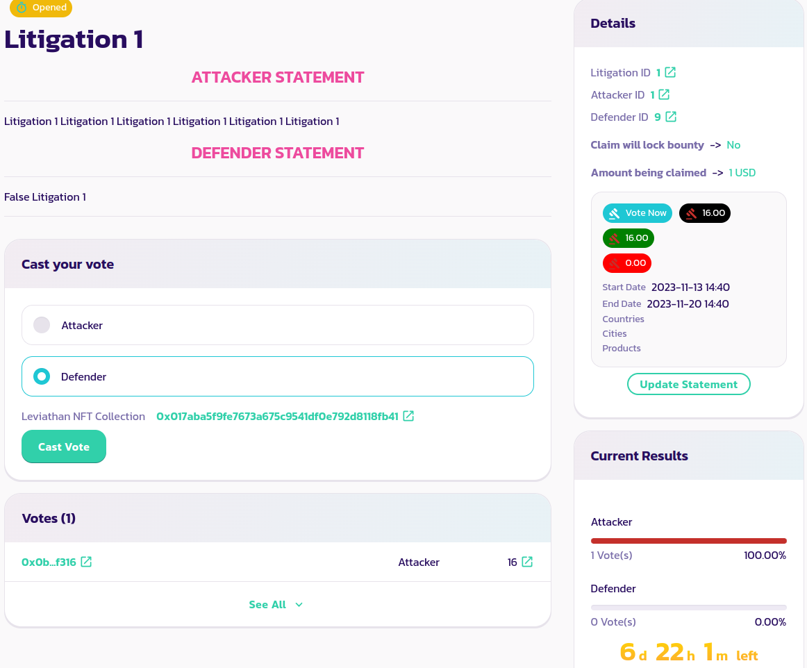Open voter address 0x0b...f316 external icon
The height and width of the screenshot is (668, 807).
[x=86, y=562]
